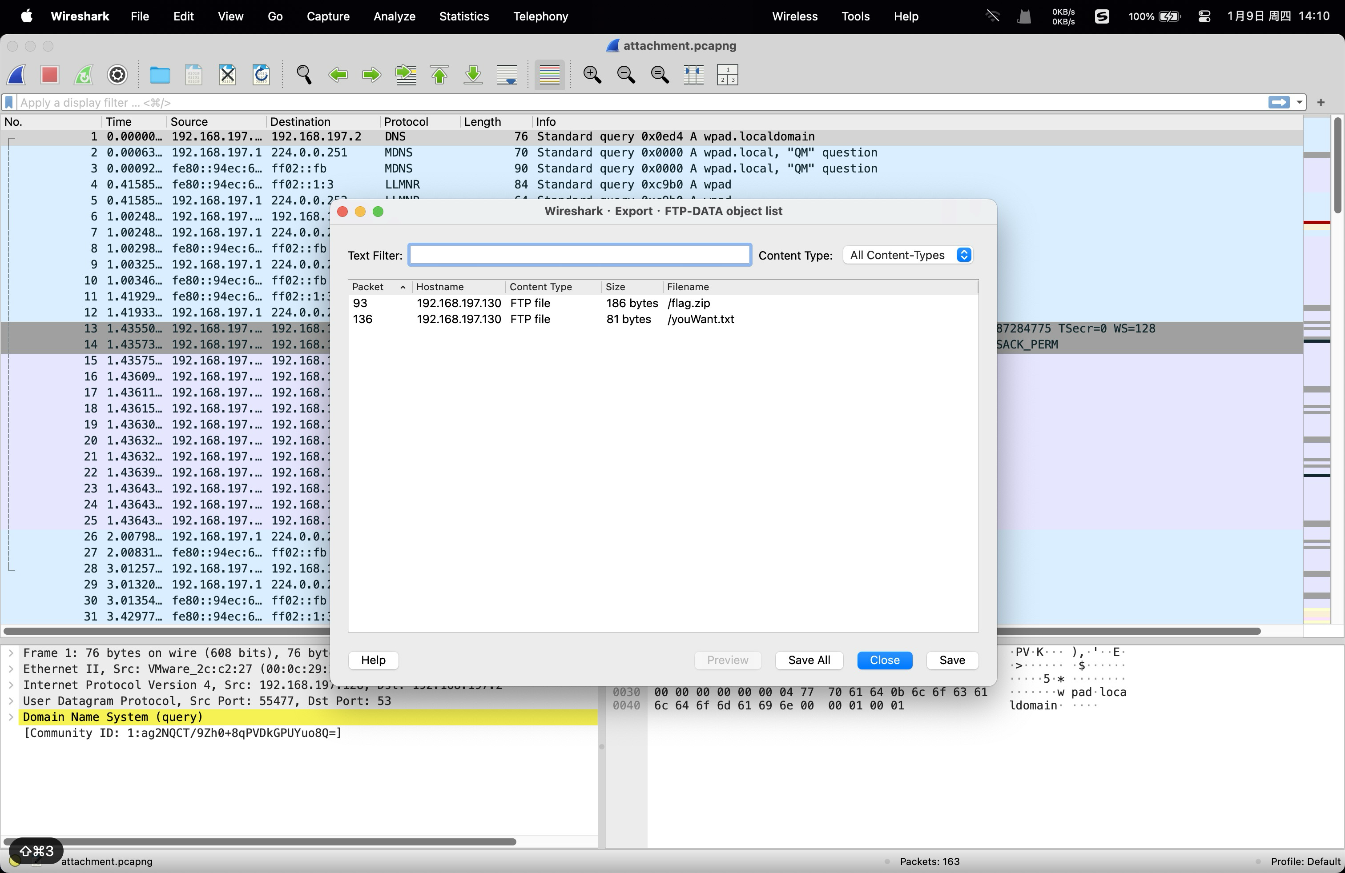1345x873 pixels.
Task: Open the File menu
Action: coord(140,16)
